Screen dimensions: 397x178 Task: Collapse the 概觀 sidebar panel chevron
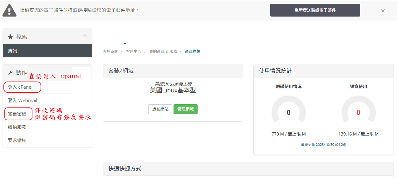point(85,36)
